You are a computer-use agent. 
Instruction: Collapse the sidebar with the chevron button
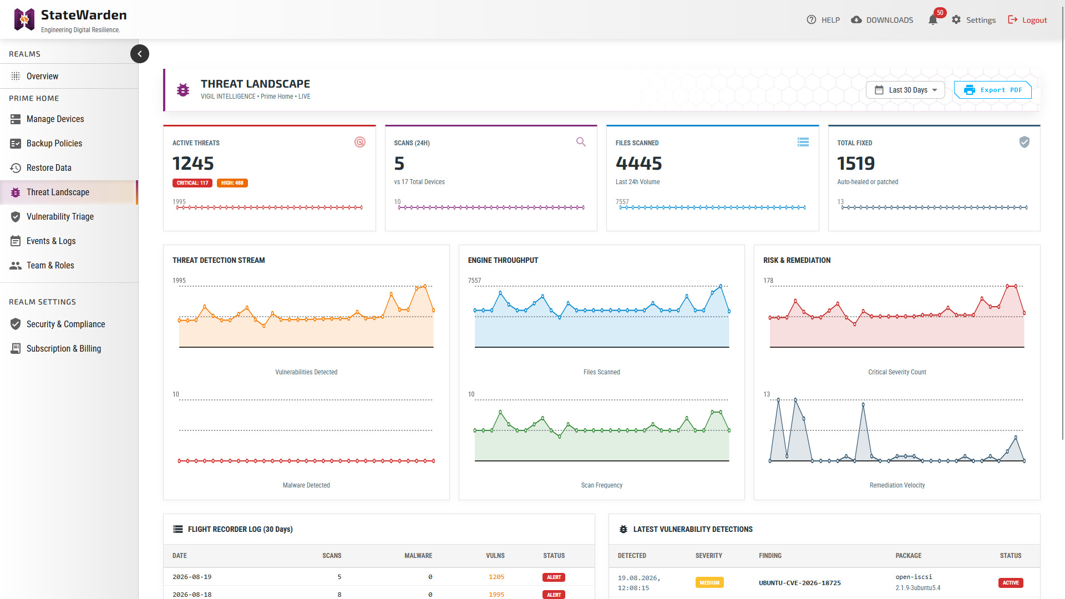[140, 54]
